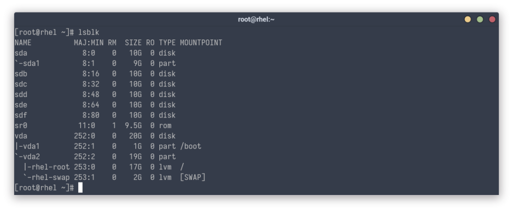Click the MAJ:MIN column header

(88, 43)
